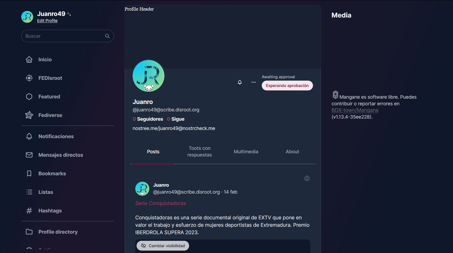
Task: Click the globe visibility icon on post
Action: pyautogui.click(x=307, y=178)
